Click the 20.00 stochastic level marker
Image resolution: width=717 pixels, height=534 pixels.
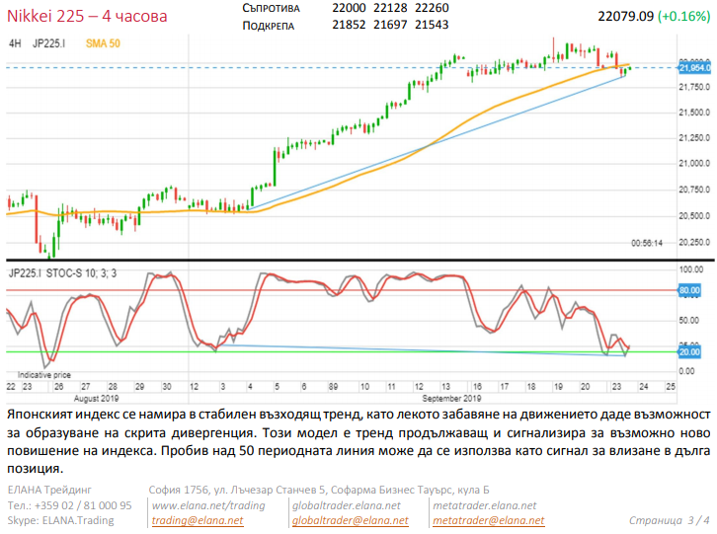pos(689,352)
